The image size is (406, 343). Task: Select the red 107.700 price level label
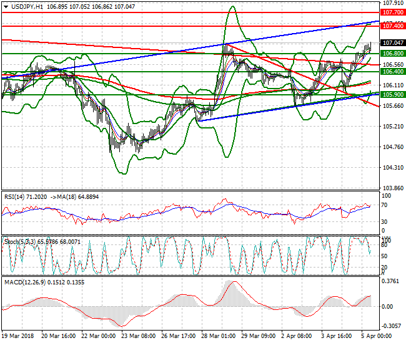click(x=393, y=12)
